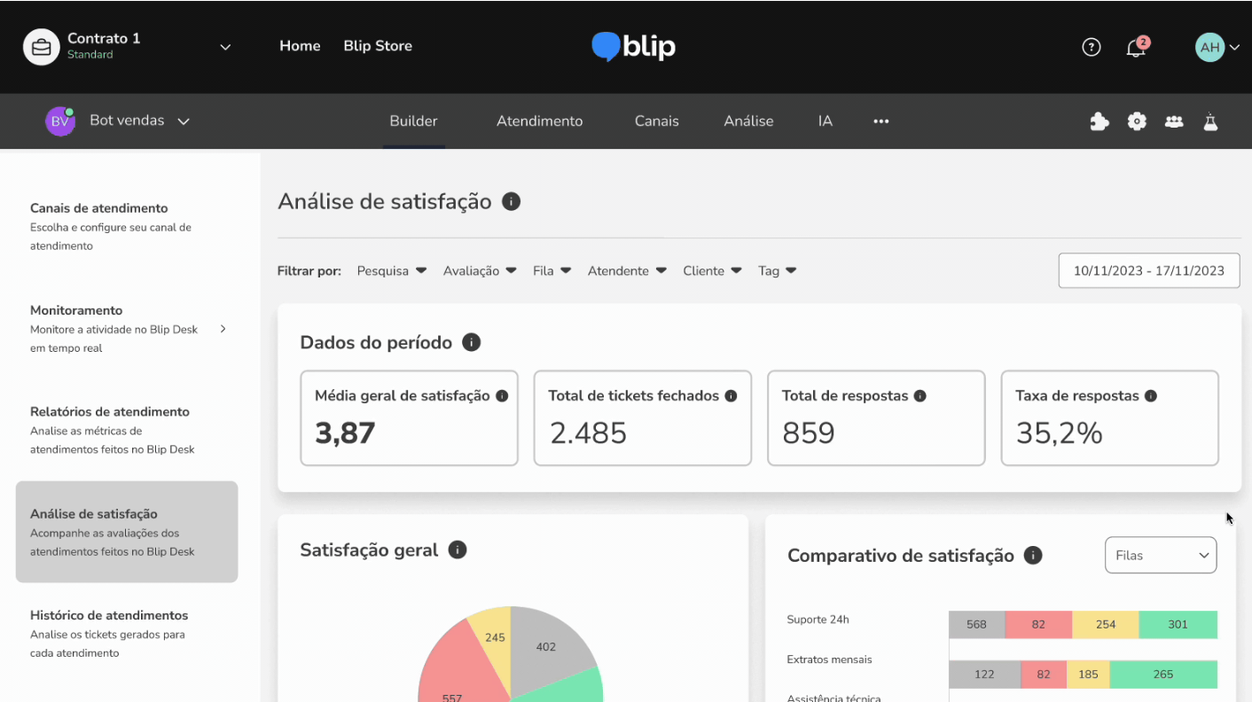Click the Taxa de respostas card

[x=1110, y=418]
